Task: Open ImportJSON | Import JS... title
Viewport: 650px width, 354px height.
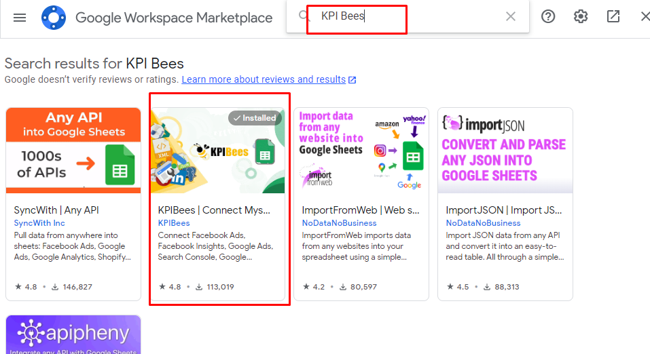Action: click(504, 210)
